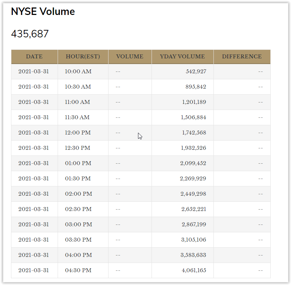Click the volume dashes in the 03:00 PM row

point(118,225)
